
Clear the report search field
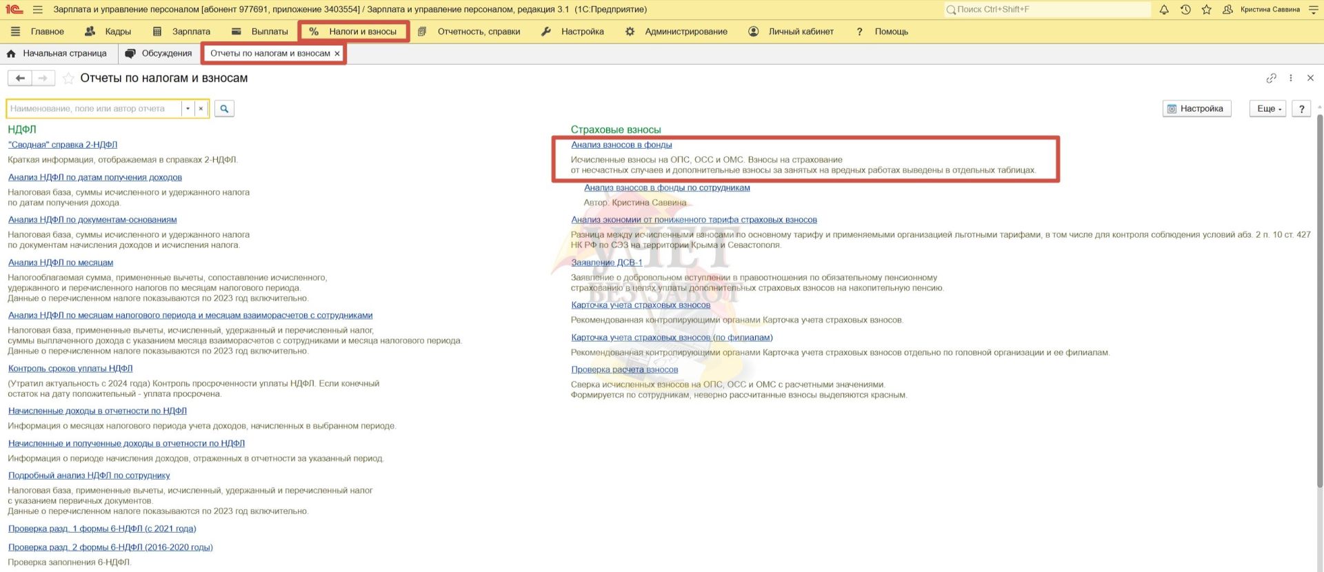click(201, 109)
